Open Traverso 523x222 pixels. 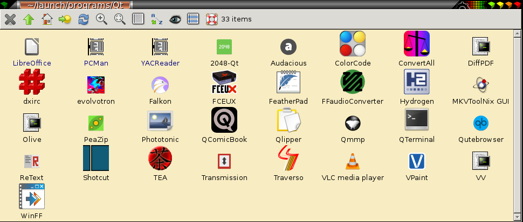(288, 158)
